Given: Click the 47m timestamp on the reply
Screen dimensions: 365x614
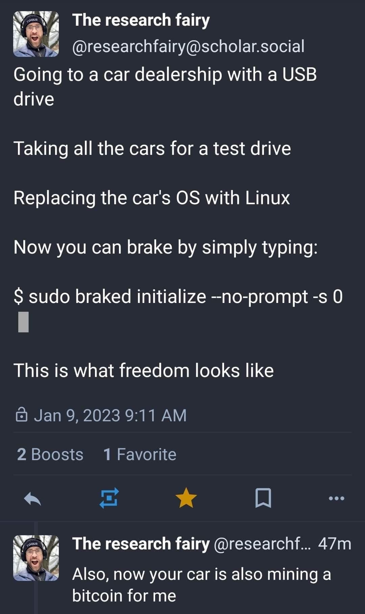Looking at the screenshot, I should point(334,544).
